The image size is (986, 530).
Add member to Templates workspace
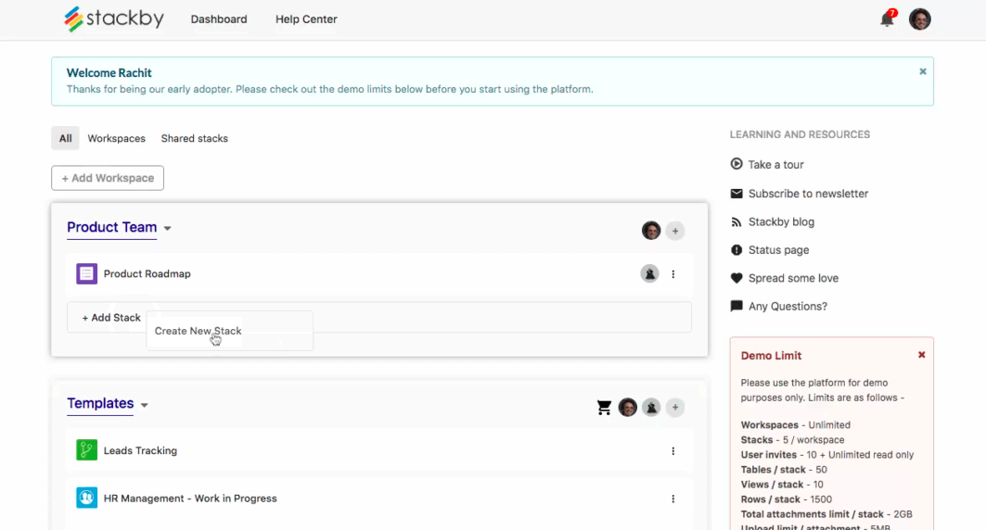[x=674, y=408]
